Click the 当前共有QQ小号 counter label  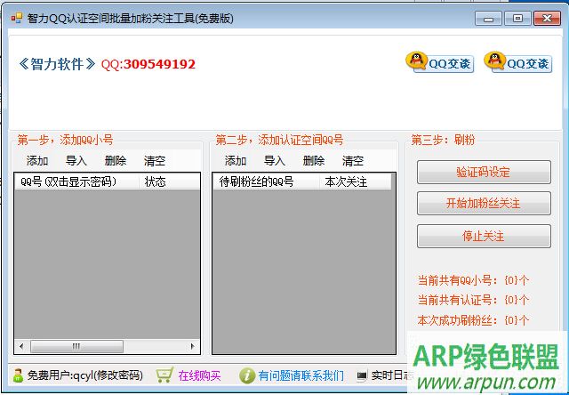(x=473, y=280)
